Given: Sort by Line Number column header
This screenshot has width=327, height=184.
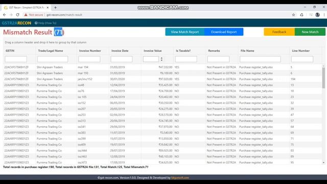Looking at the screenshot, I should pos(301,51).
